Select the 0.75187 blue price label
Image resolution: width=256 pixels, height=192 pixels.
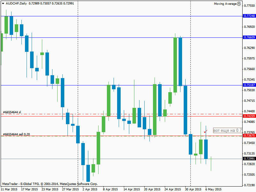[249, 85]
